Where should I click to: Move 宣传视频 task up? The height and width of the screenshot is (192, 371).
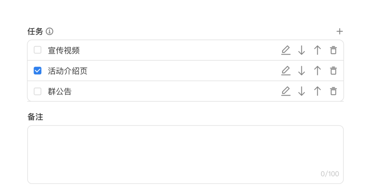pyautogui.click(x=317, y=50)
